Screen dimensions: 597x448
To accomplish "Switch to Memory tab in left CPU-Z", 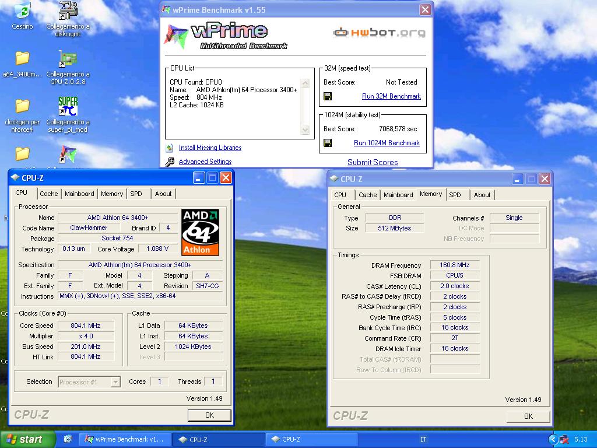I will click(x=112, y=194).
